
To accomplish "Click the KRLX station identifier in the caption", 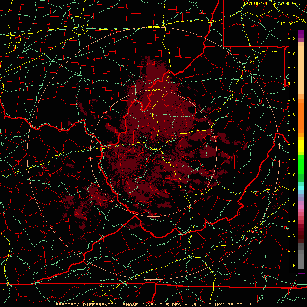I will click(197, 305).
